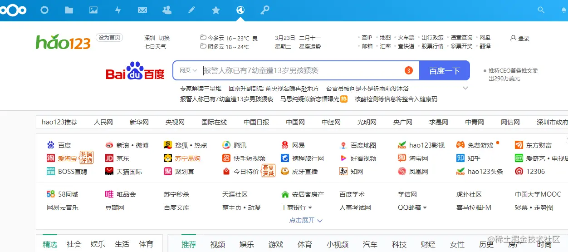The height and width of the screenshot is (252, 568).
Task: Click the orange number 3 badge in search box
Action: [408, 70]
